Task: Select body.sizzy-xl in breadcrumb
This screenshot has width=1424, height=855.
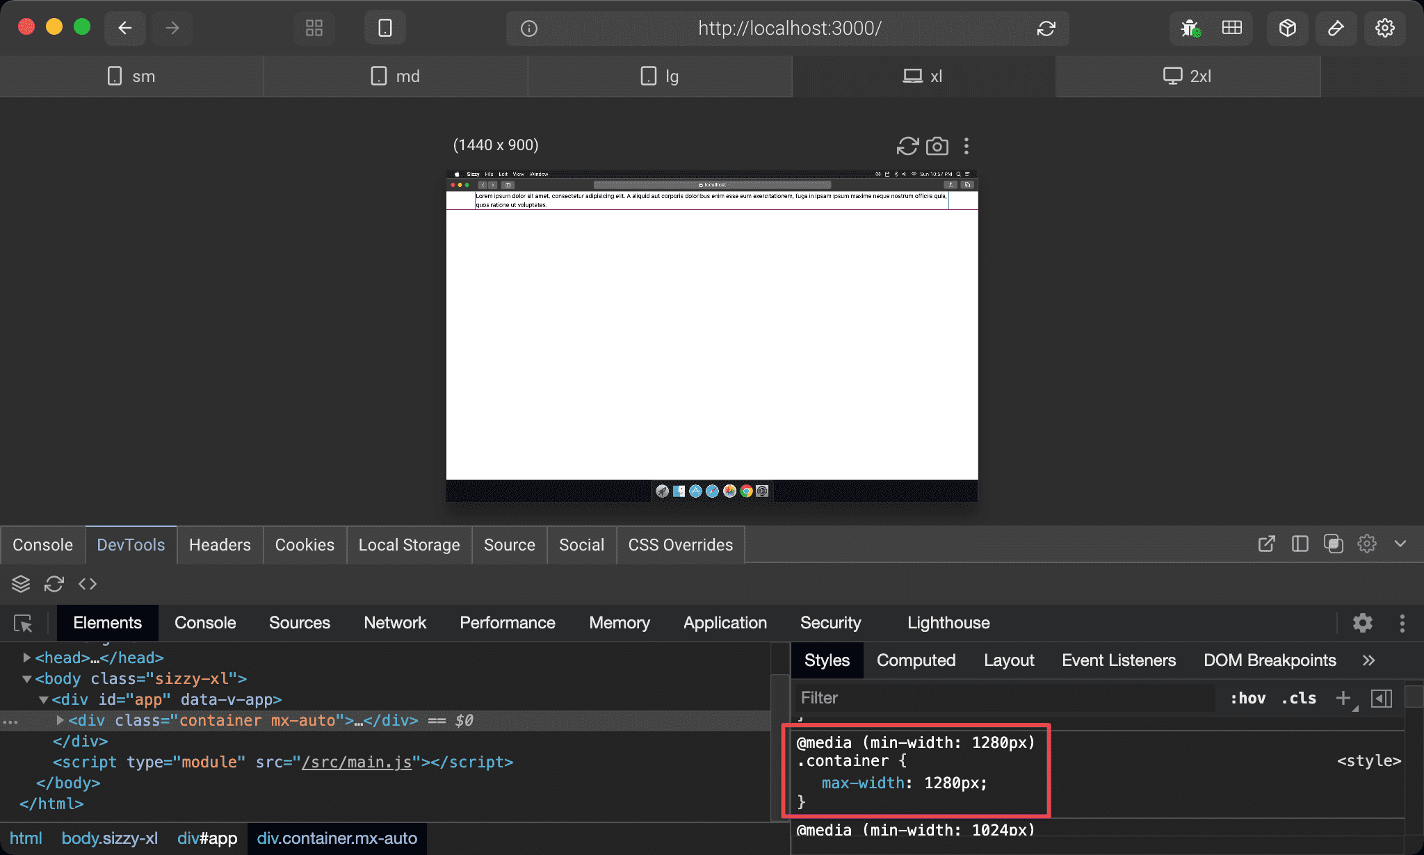Action: [x=110, y=838]
